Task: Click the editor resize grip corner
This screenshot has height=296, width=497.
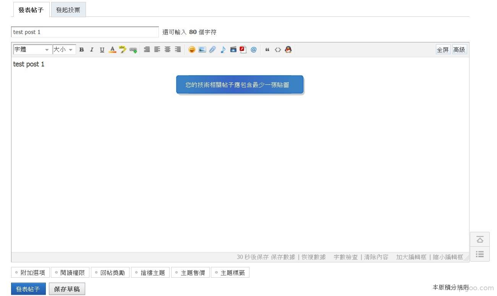Action: pos(466,258)
